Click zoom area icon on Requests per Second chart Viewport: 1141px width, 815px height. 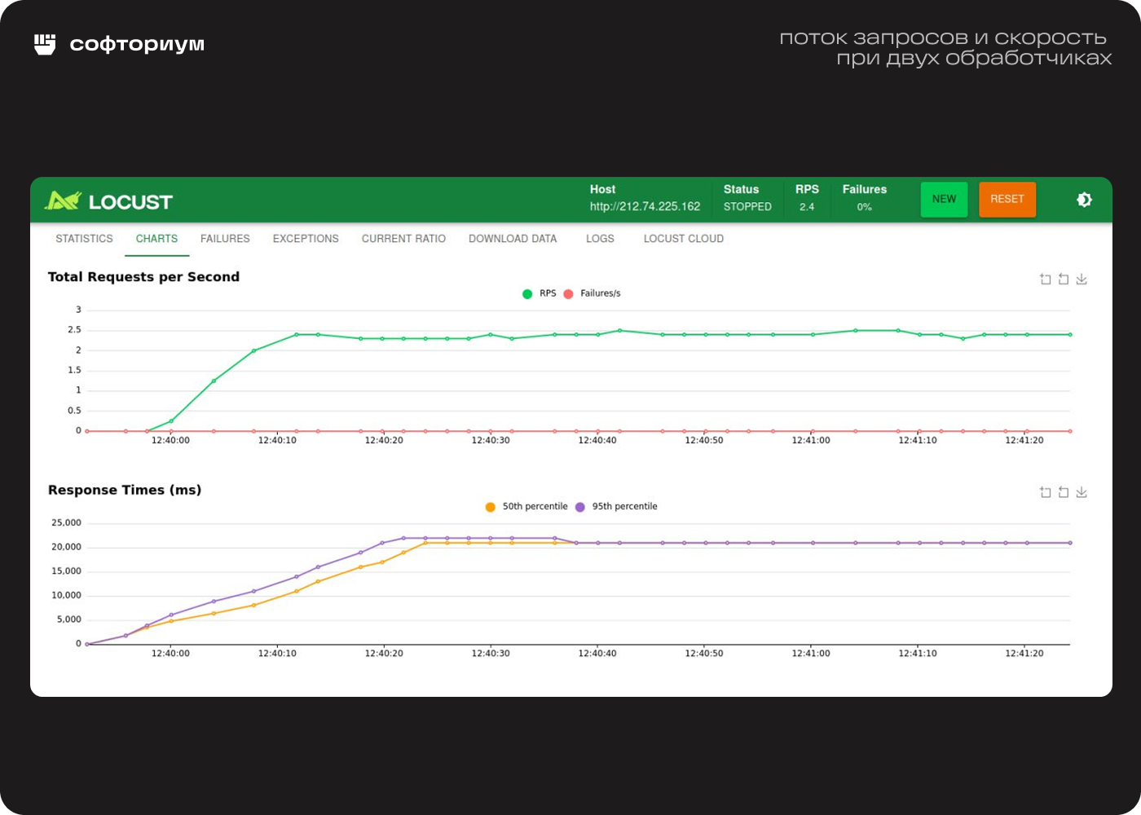tap(1046, 280)
